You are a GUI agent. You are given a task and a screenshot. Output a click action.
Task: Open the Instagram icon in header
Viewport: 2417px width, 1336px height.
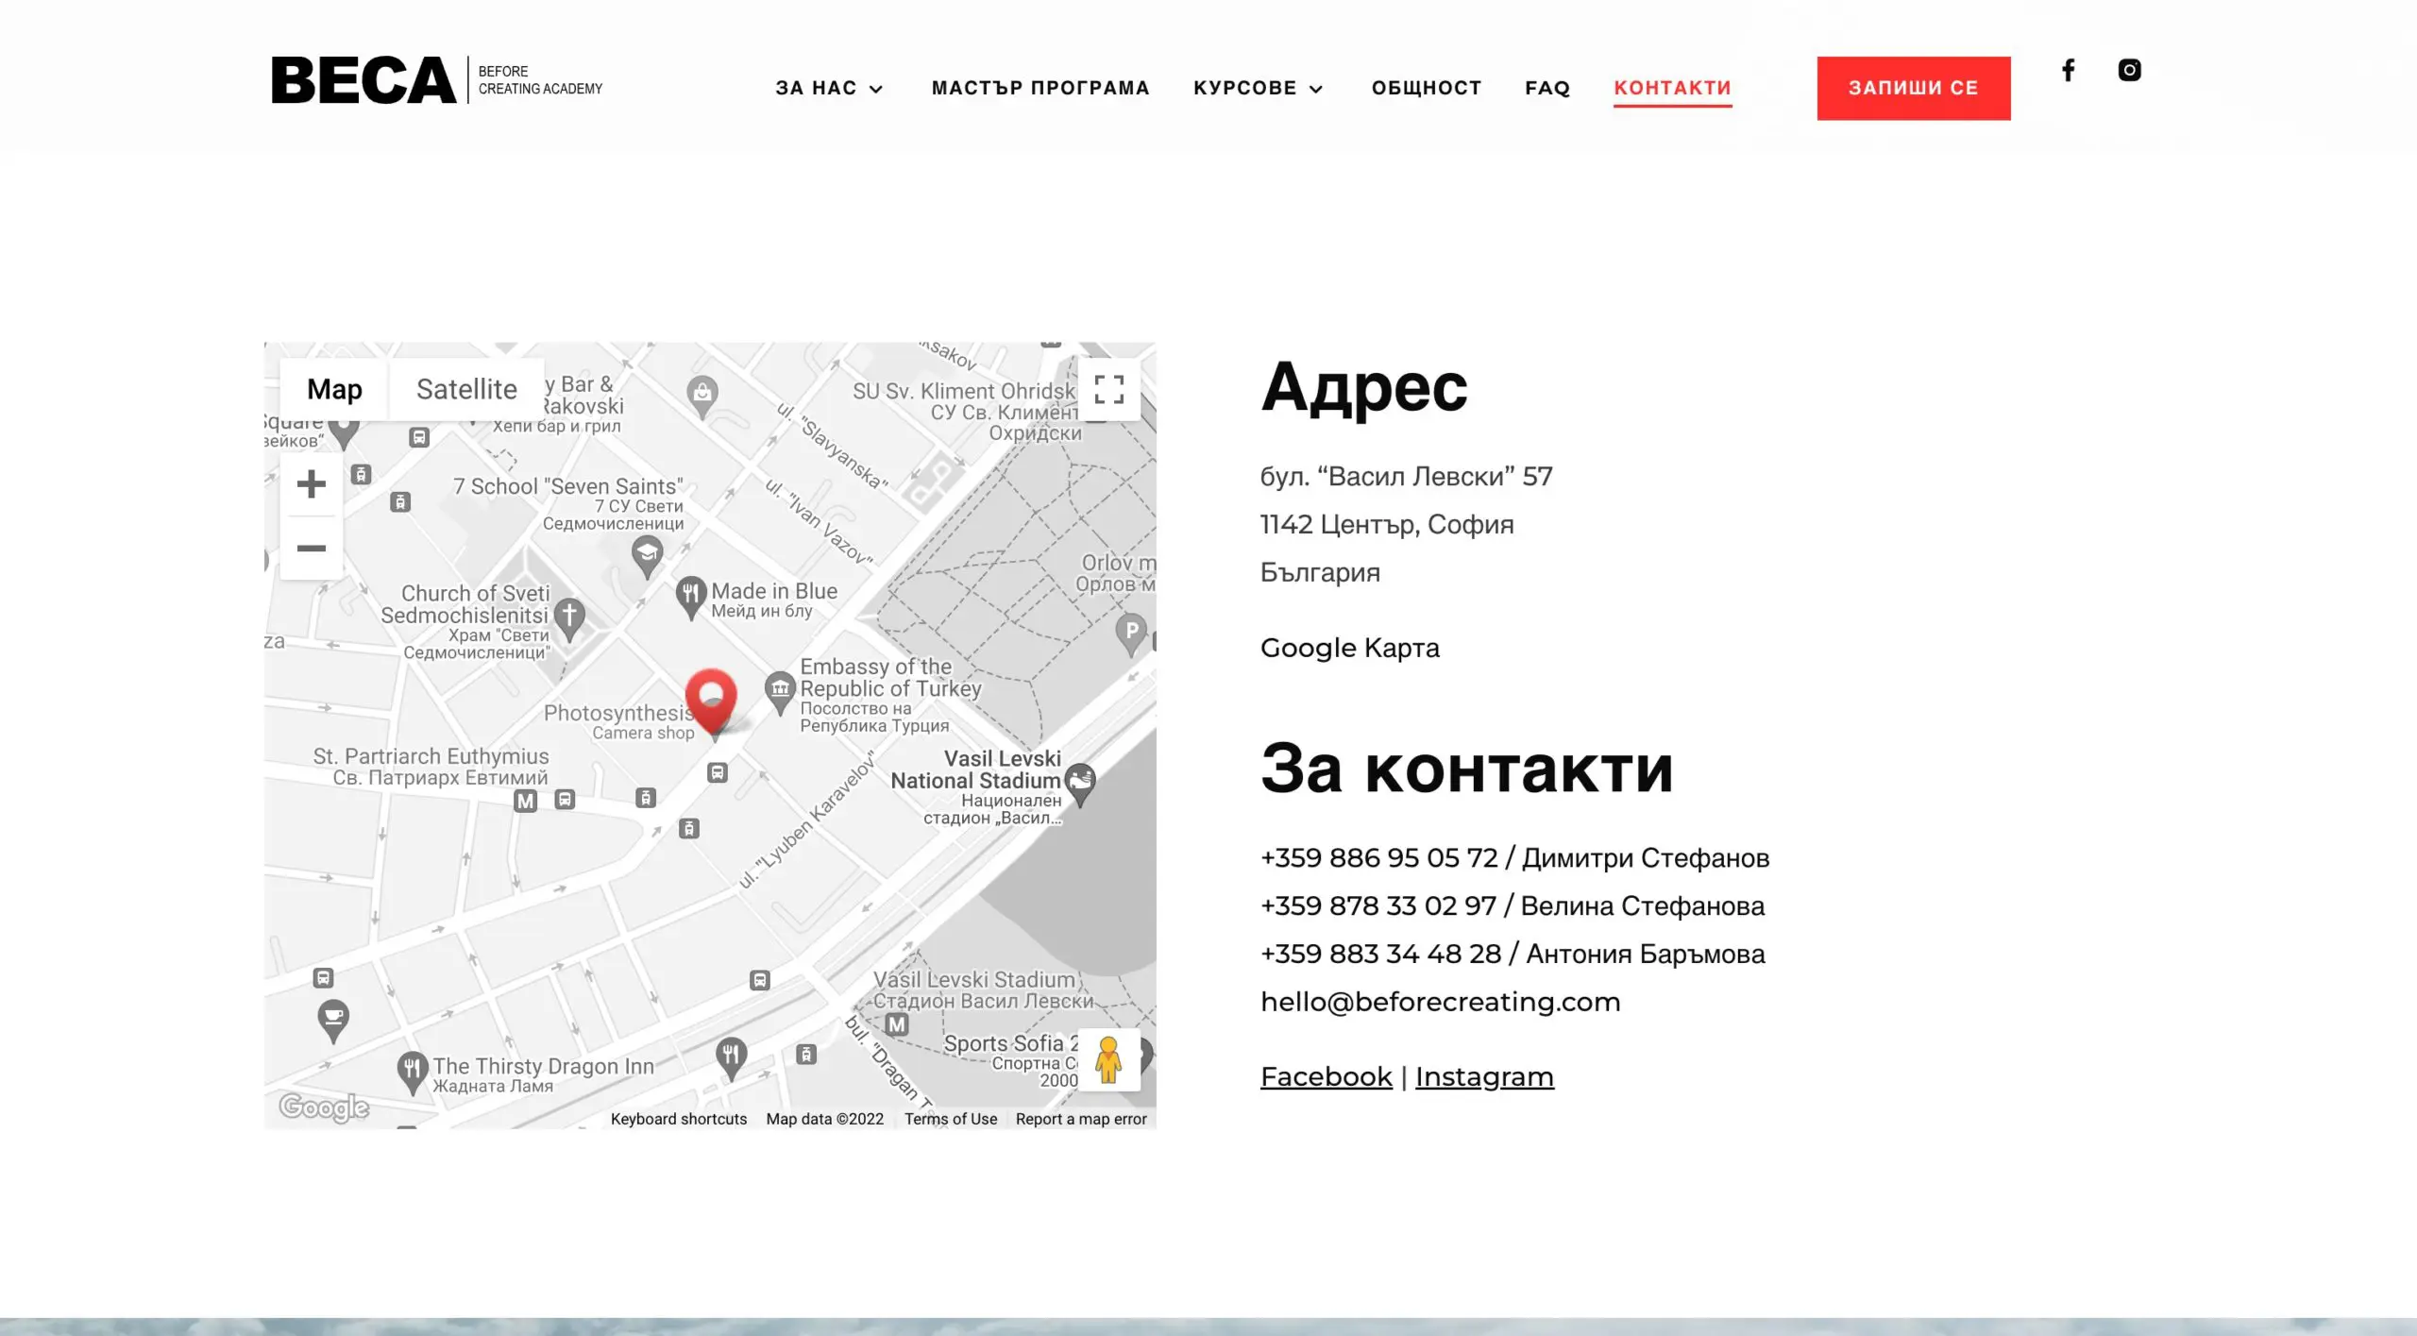click(x=2129, y=70)
